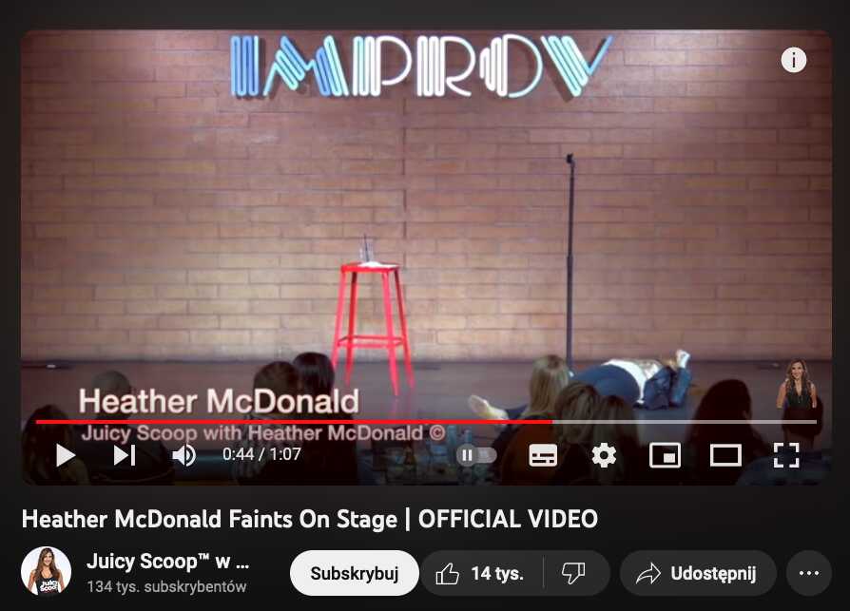This screenshot has width=850, height=611.
Task: Click the channel watermark in the video corner
Action: click(797, 386)
